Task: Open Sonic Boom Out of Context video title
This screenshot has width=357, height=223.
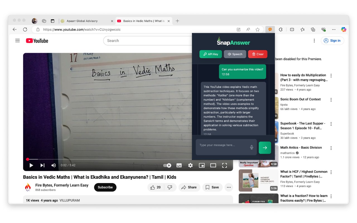Action: [300, 99]
